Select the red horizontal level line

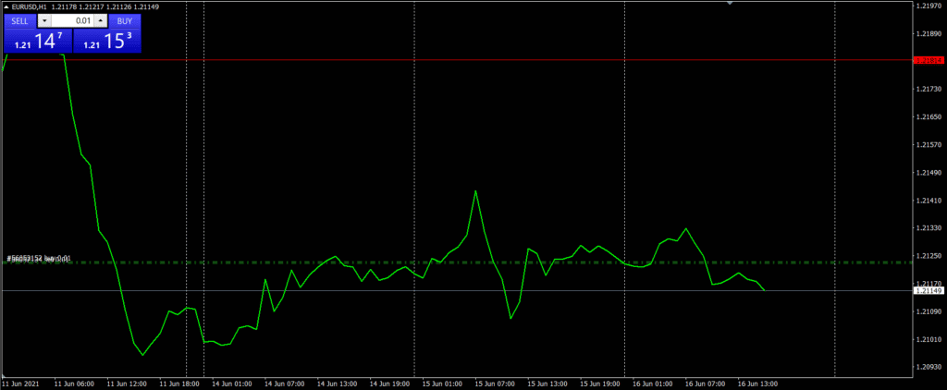coord(459,60)
